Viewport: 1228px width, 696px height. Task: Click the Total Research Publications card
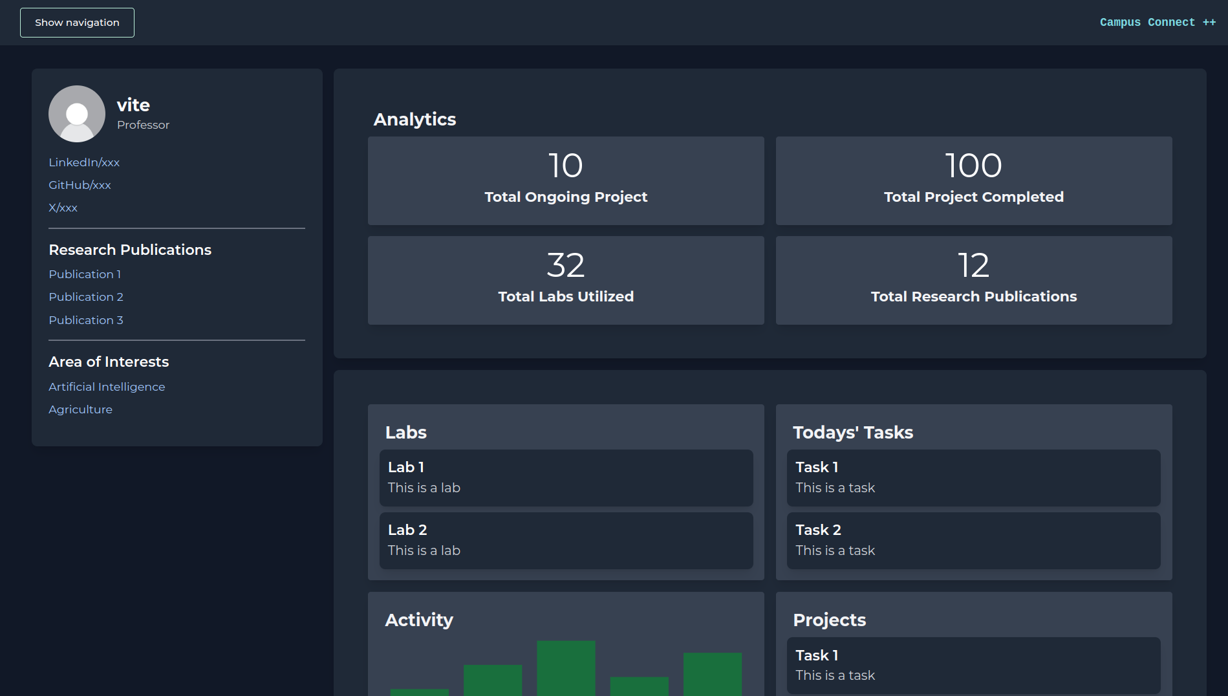click(974, 280)
